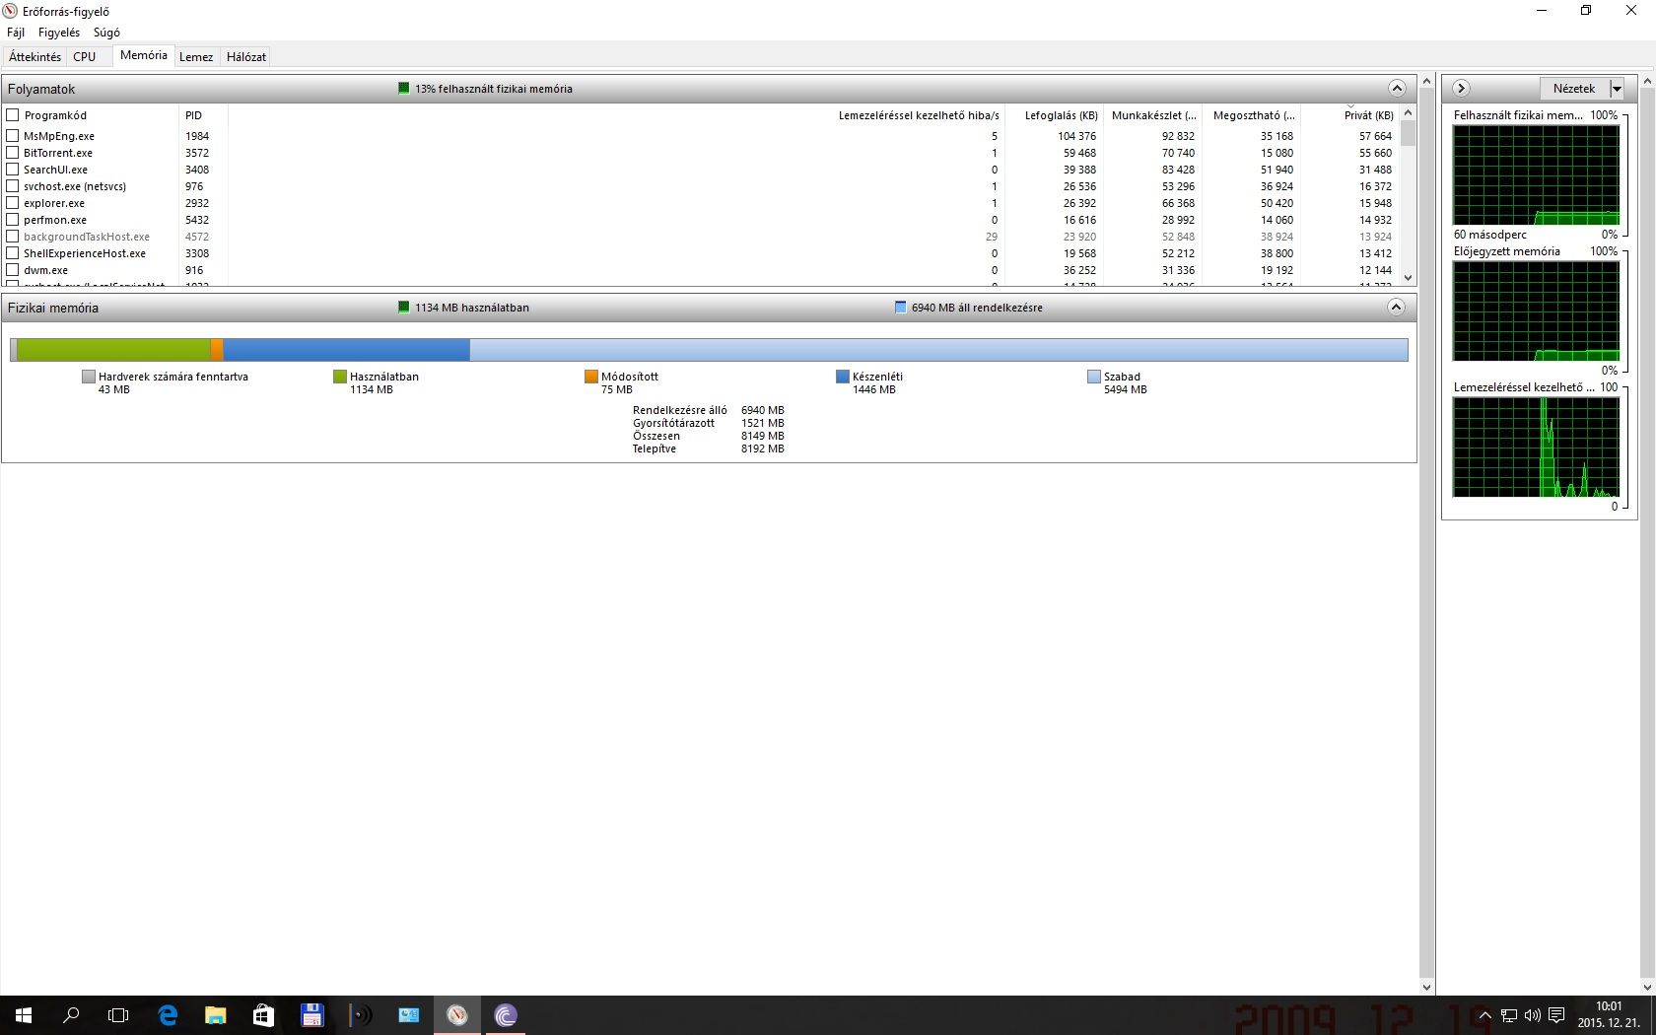This screenshot has height=1035, width=1656.
Task: Check the ShellExperienceHost.exe process
Action: tap(13, 253)
